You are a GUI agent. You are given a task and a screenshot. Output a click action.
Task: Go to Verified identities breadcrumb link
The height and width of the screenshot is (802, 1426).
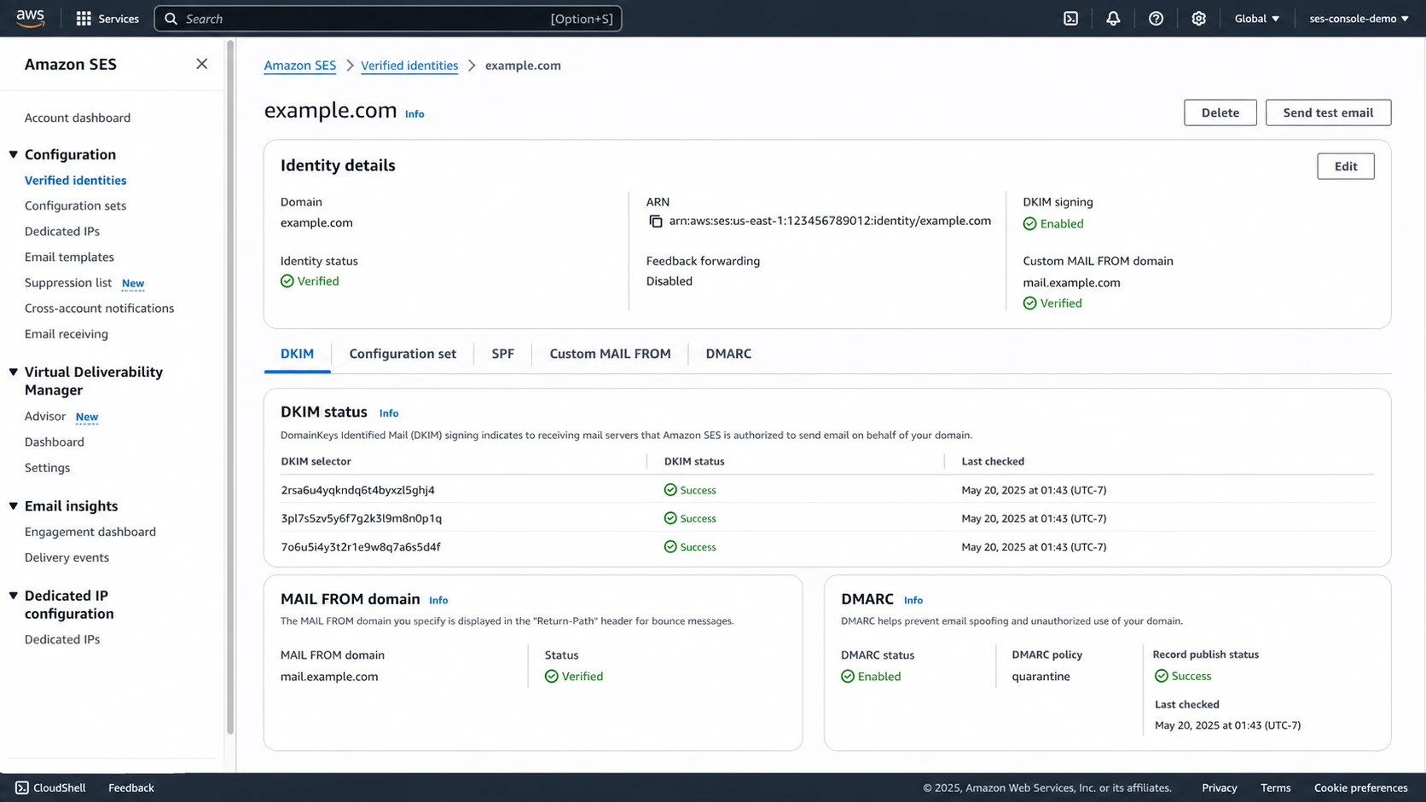tap(409, 66)
